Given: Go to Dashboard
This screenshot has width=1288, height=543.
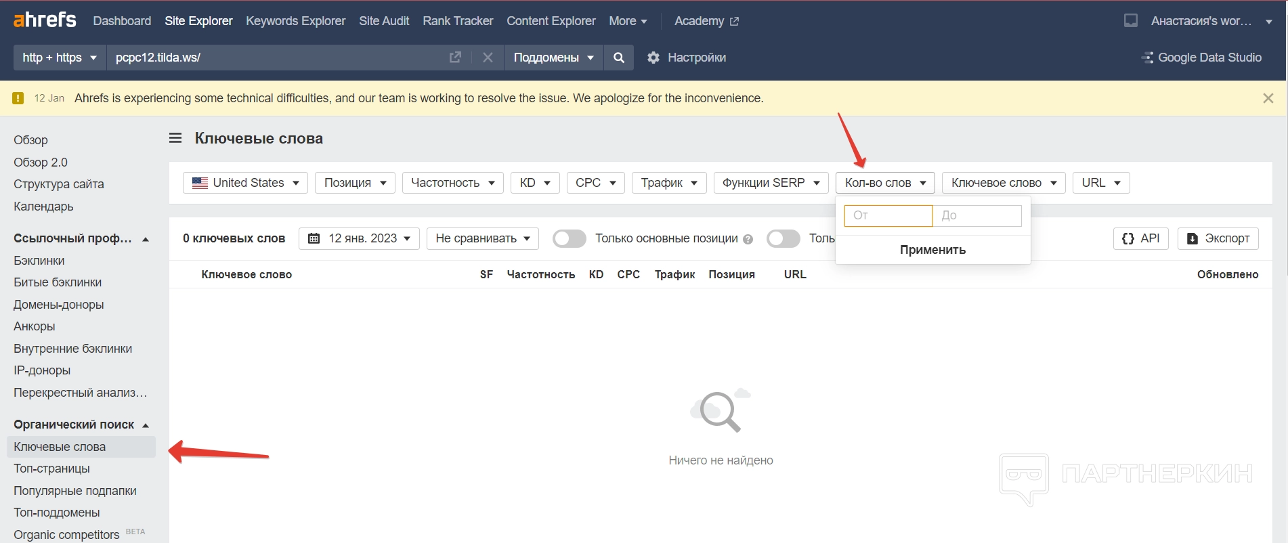Looking at the screenshot, I should 122,21.
